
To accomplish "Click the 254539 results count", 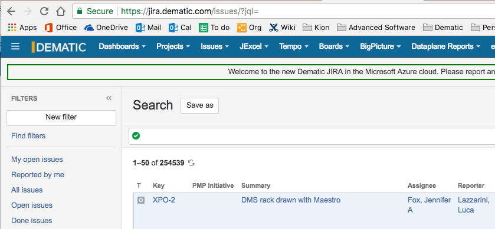I will pyautogui.click(x=172, y=163).
